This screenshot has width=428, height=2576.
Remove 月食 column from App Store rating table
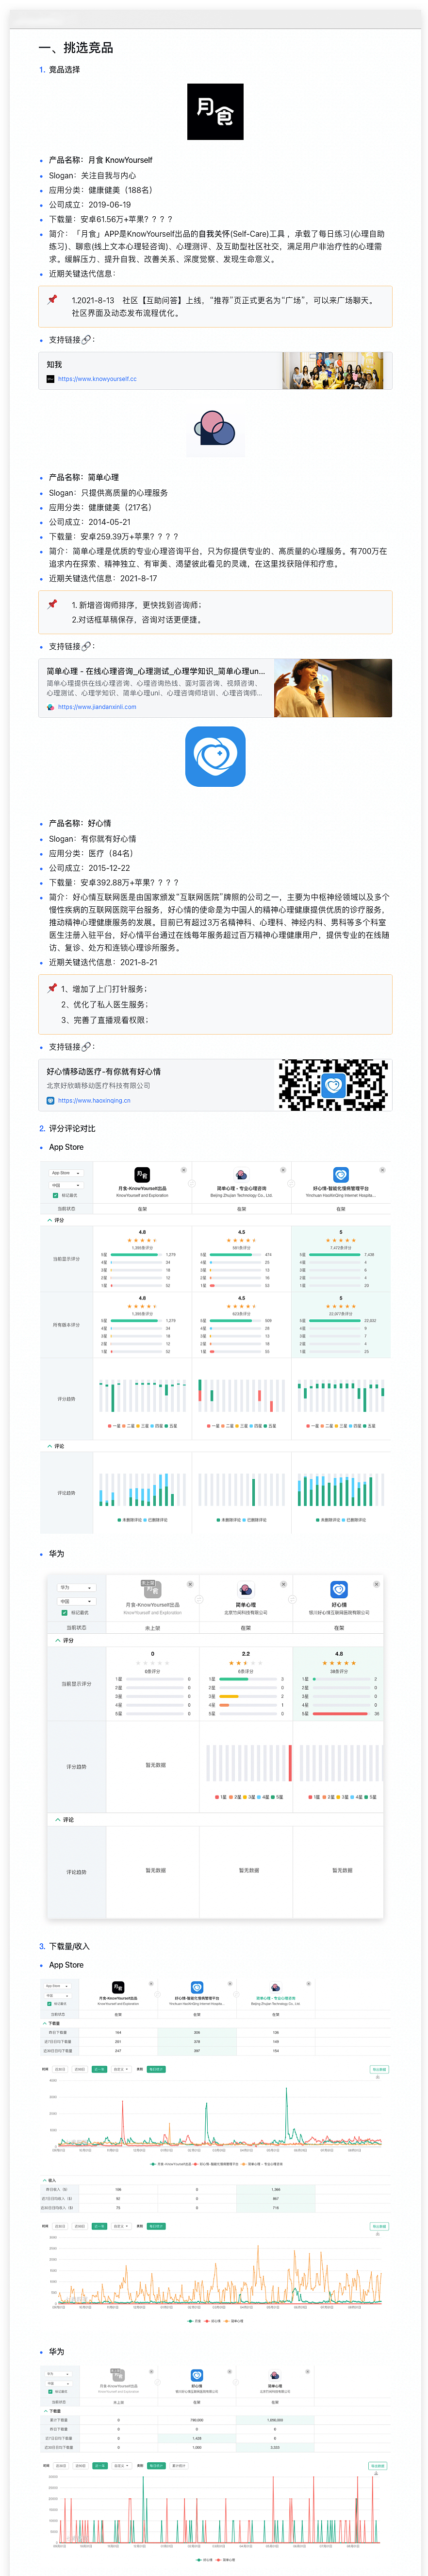(183, 1170)
